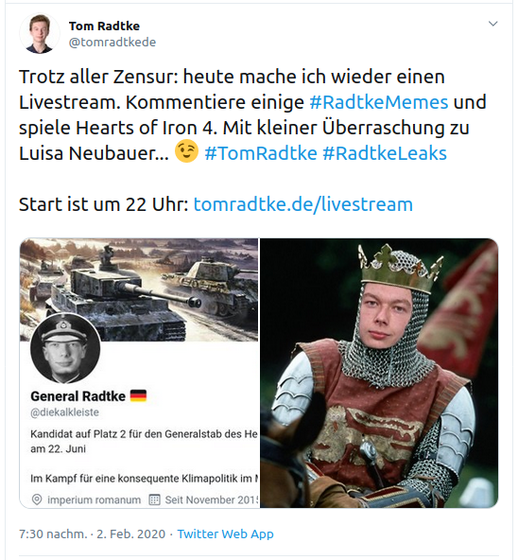518x560 pixels.
Task: Click the Twitter Web App source link
Action: (x=225, y=534)
